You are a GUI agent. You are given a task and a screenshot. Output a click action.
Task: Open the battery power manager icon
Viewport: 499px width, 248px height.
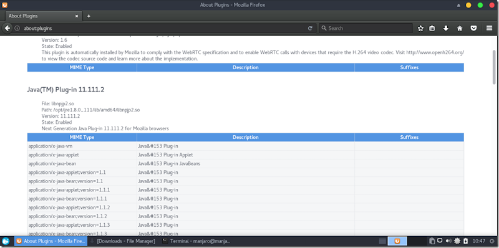pos(465,241)
